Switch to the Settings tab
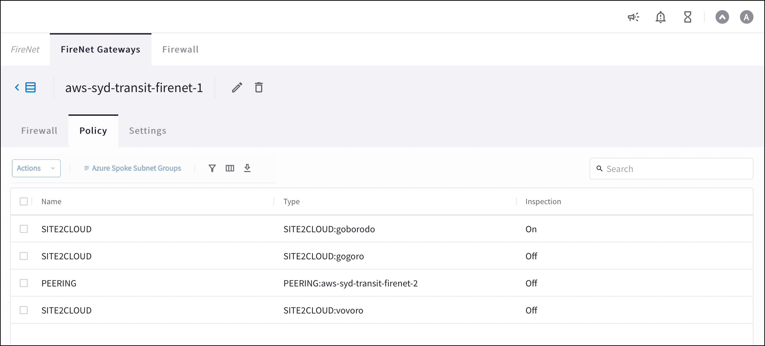Screen dimensions: 765x346 click(148, 131)
